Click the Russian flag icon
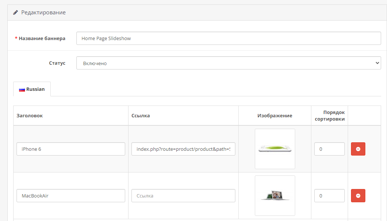Image resolution: width=387 pixels, height=221 pixels. [x=22, y=89]
